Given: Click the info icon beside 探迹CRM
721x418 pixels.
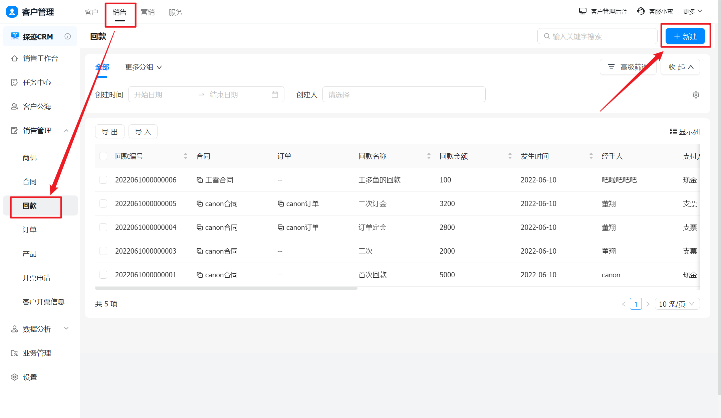Looking at the screenshot, I should coord(68,36).
